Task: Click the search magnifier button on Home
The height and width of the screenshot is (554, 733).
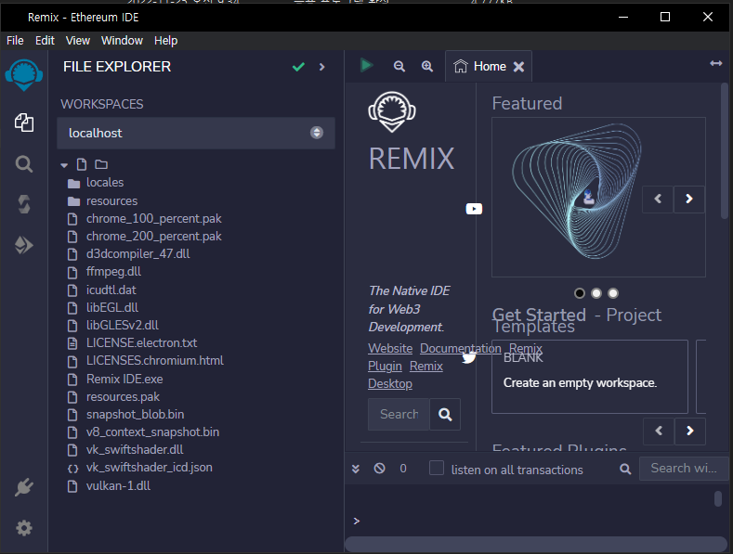Action: 445,414
